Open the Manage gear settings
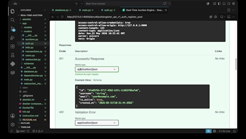Viewport: 246px width, 139px height. pos(13,124)
